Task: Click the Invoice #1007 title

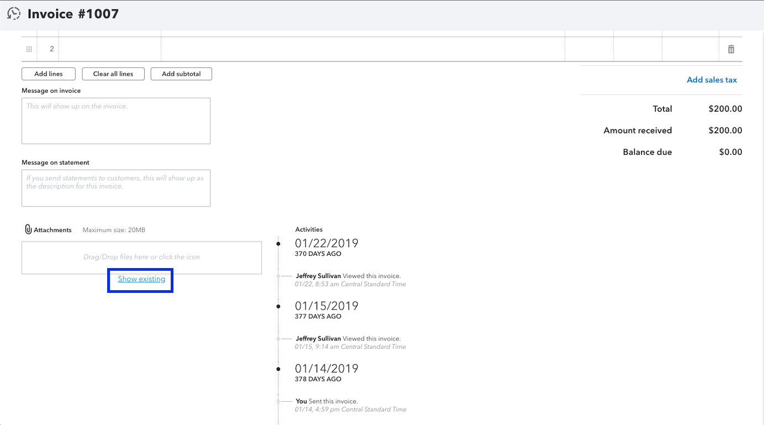Action: pyautogui.click(x=73, y=14)
